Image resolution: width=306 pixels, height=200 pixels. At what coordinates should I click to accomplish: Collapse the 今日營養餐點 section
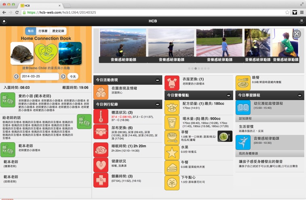(x=229, y=95)
